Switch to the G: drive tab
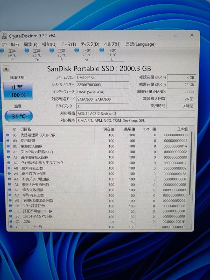This screenshot has height=280, width=210. tap(87, 55)
